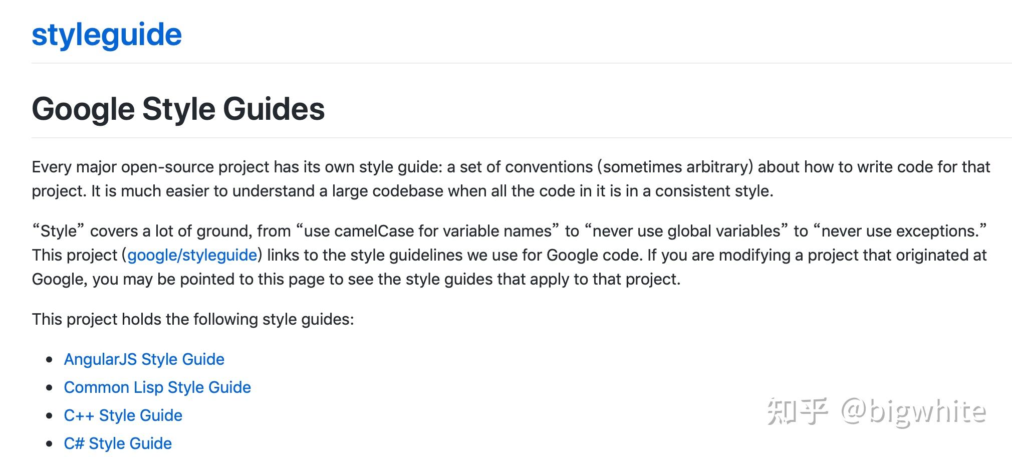Click the text 'never use exceptions.'
The image size is (1012, 457).
[902, 231]
